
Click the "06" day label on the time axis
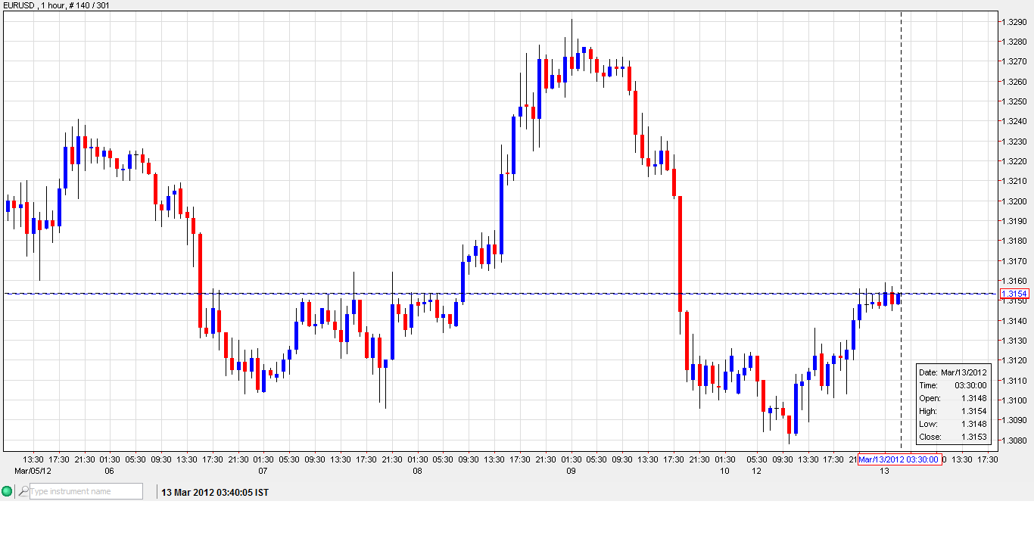coord(110,471)
